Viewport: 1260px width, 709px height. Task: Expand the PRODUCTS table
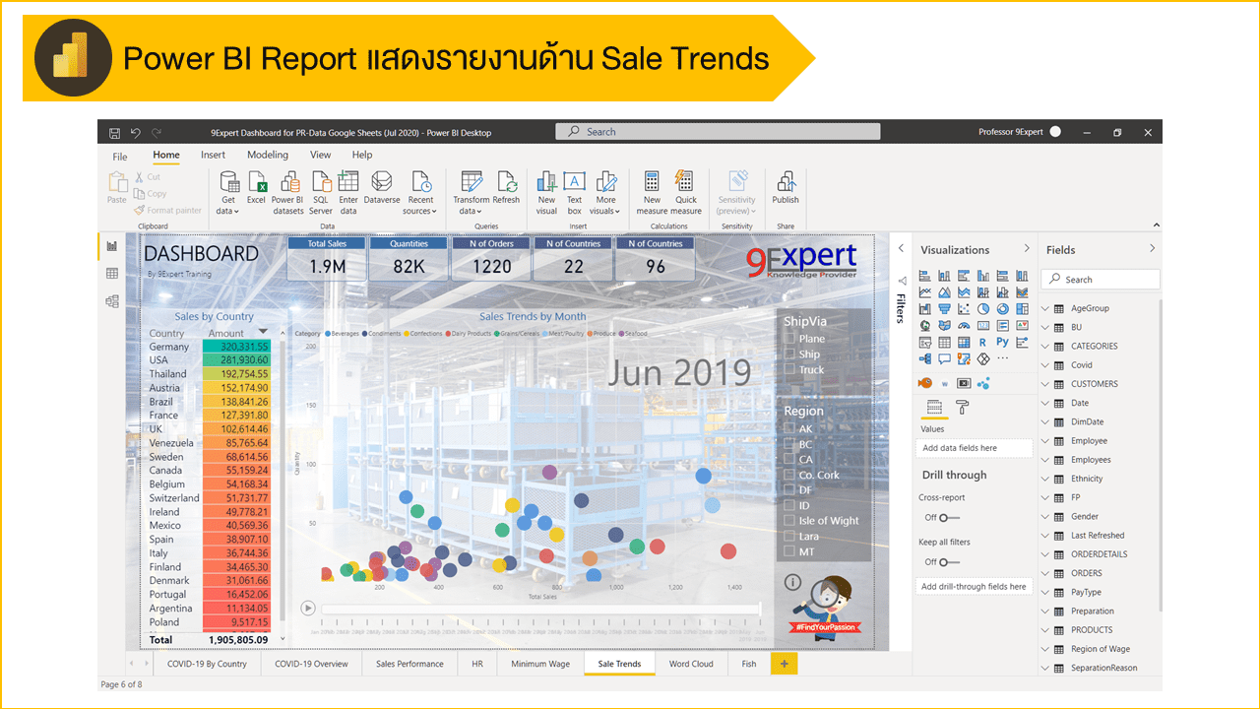coord(1046,630)
